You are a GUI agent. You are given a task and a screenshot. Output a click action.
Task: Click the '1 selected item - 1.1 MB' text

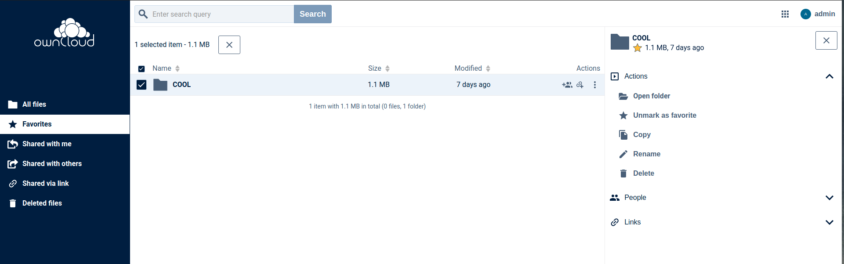tap(172, 45)
